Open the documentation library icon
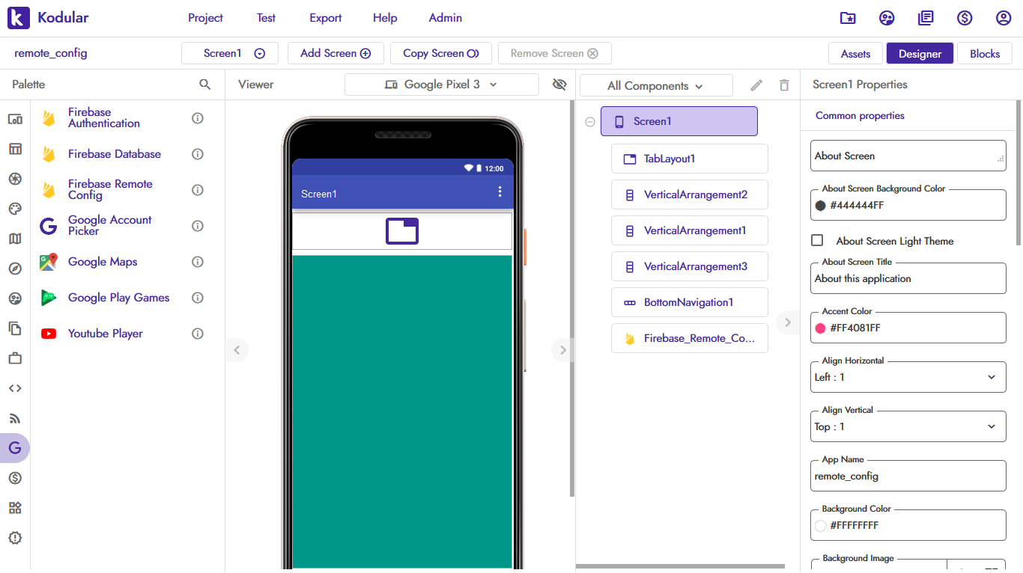 coord(926,18)
